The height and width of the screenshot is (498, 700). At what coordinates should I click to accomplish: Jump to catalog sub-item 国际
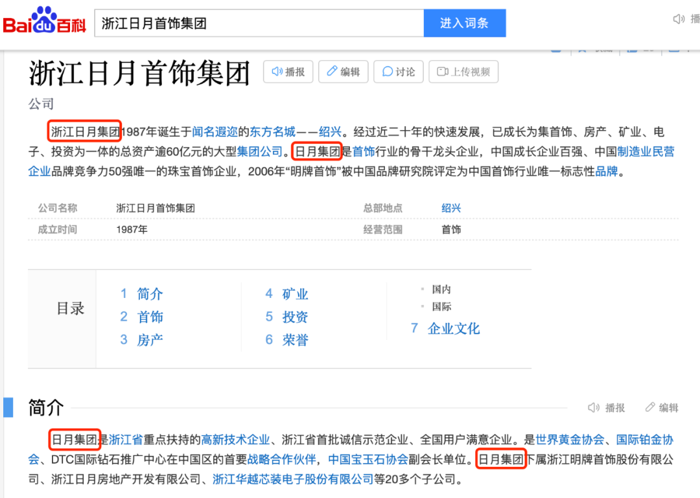pyautogui.click(x=441, y=306)
